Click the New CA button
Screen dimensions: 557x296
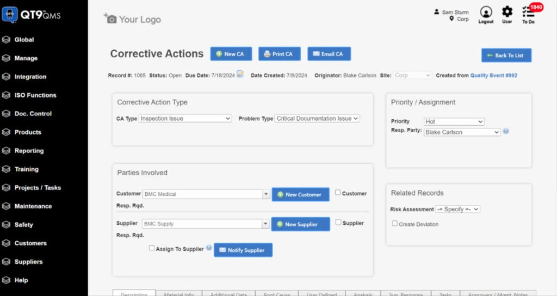(231, 54)
